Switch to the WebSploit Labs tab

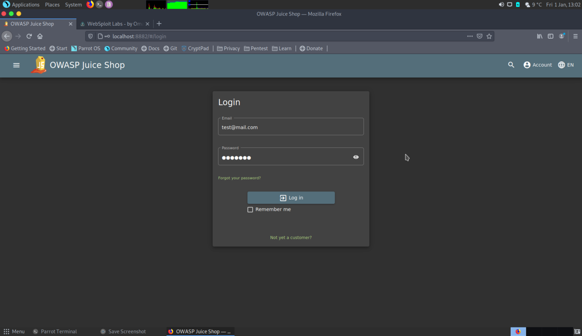(x=115, y=24)
